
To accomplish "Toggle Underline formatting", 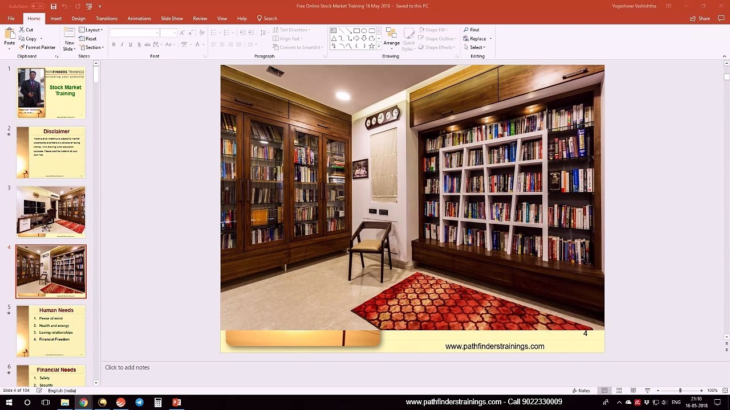I will click(131, 44).
